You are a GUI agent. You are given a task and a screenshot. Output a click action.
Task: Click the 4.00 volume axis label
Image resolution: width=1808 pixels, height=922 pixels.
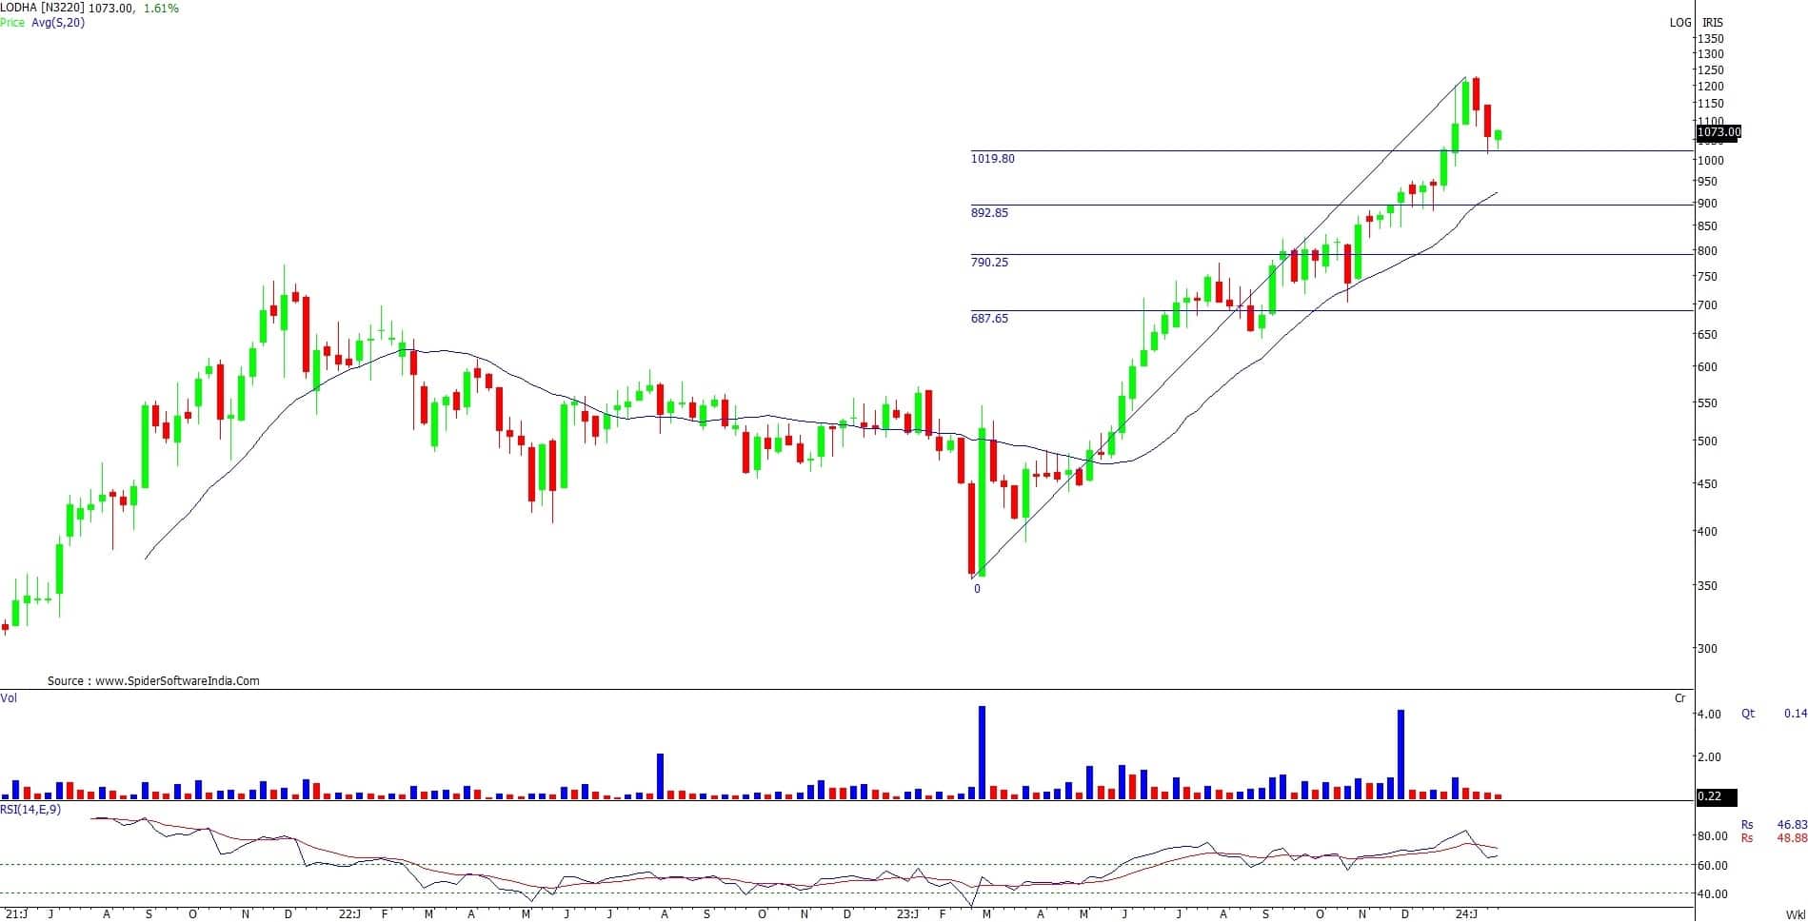(1710, 715)
